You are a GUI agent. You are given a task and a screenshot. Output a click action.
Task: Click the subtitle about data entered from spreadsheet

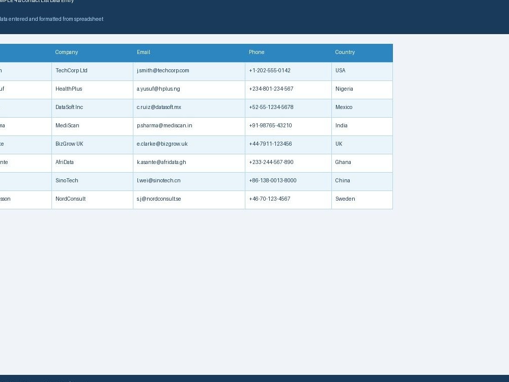coord(51,19)
